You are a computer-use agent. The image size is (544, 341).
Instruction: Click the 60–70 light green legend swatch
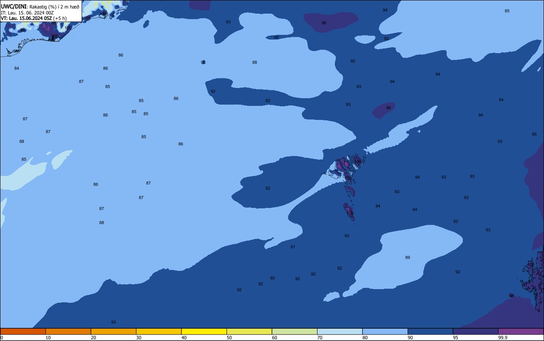click(x=295, y=331)
